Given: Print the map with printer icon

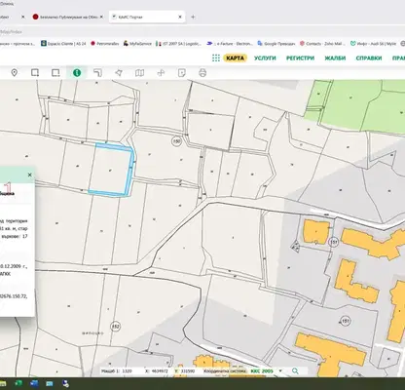Looking at the screenshot, I should [x=202, y=73].
